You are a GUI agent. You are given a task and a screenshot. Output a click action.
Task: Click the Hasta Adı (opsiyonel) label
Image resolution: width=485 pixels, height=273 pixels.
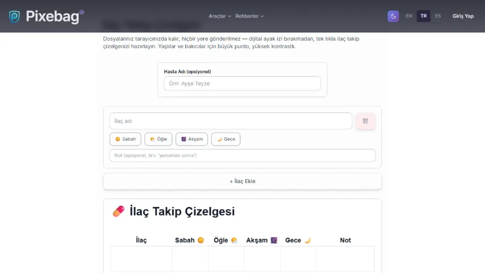point(187,72)
